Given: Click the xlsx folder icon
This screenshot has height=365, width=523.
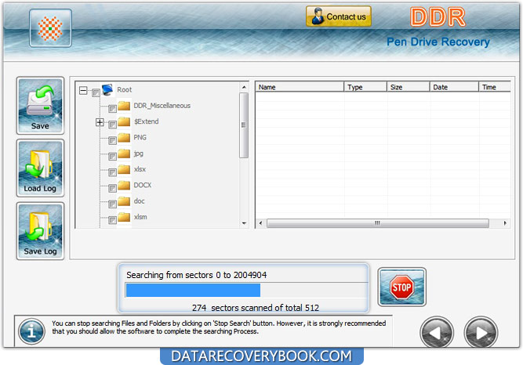Looking at the screenshot, I should coord(124,169).
